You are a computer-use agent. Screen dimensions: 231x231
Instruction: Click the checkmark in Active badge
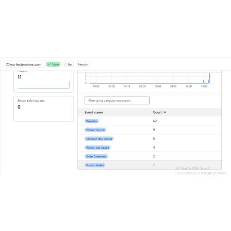(49, 64)
